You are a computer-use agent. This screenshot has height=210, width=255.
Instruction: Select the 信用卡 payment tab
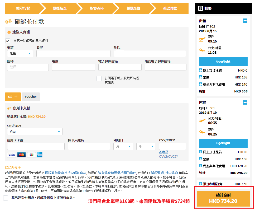[13, 97]
